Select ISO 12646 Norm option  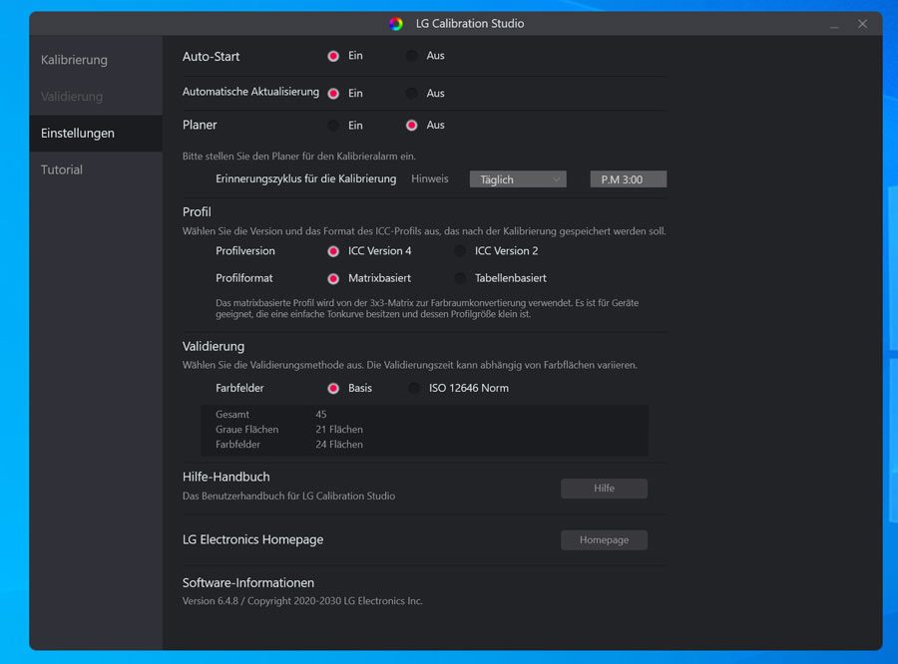pos(414,389)
